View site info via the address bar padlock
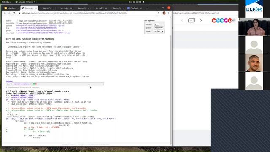 click(19, 13)
